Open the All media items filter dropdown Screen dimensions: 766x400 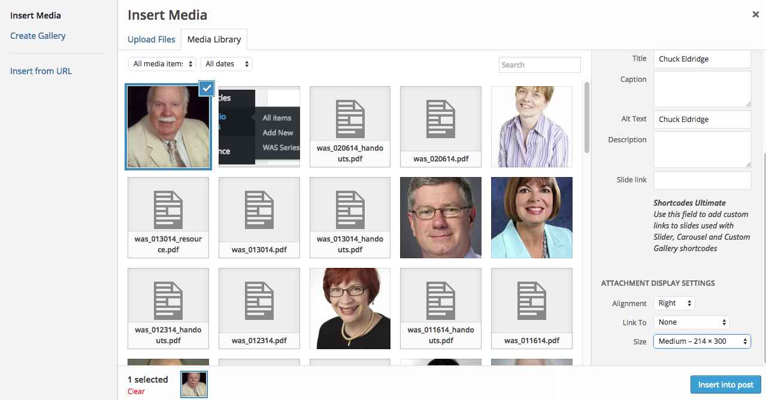[x=162, y=64]
